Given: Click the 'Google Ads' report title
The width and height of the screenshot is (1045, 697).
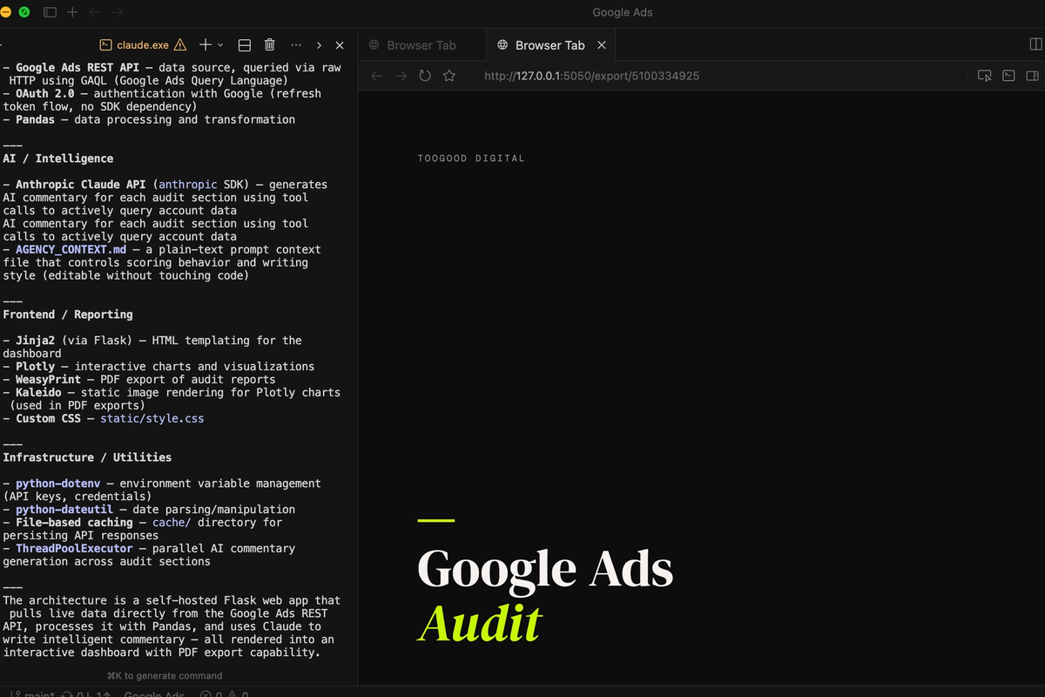Looking at the screenshot, I should (x=545, y=568).
